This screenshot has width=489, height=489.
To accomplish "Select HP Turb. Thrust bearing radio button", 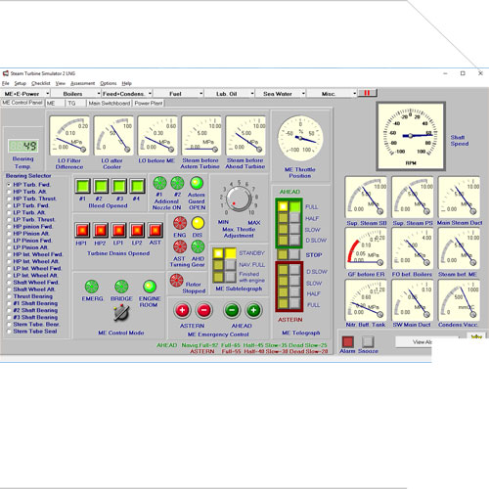I will click(x=9, y=199).
